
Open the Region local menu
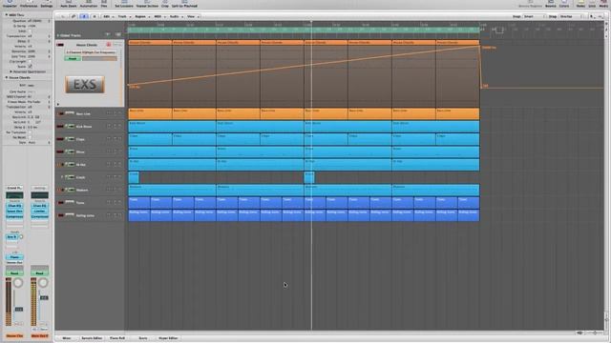click(x=142, y=17)
